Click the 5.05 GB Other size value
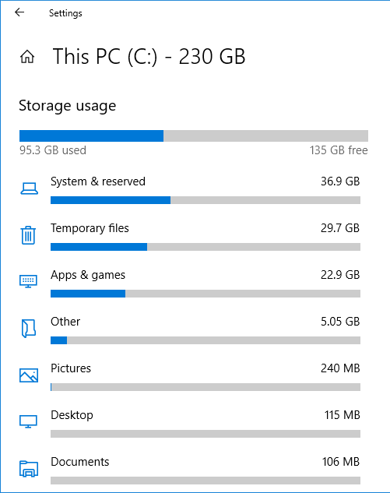Viewport: 390px width, 493px height. pyautogui.click(x=340, y=322)
